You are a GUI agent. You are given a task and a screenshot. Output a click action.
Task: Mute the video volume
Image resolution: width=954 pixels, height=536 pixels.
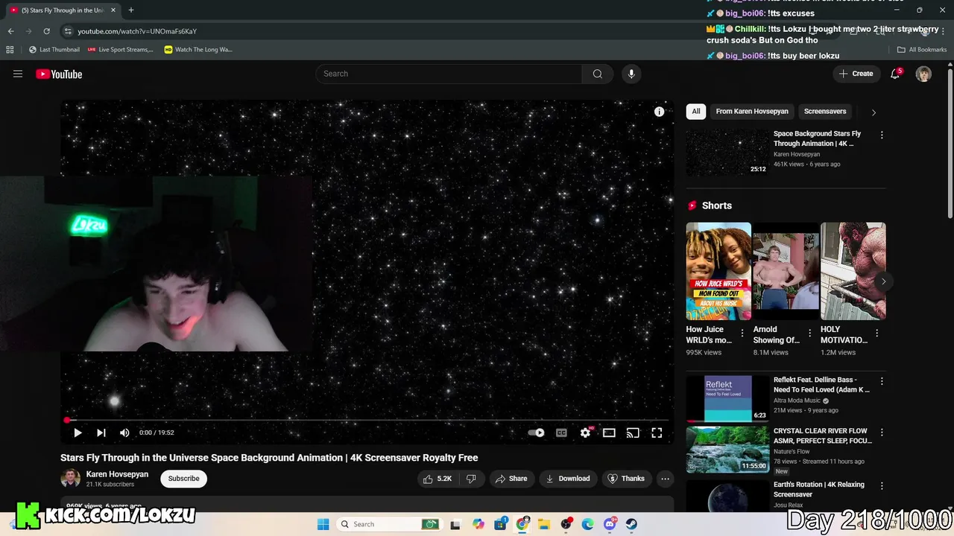[x=124, y=433]
